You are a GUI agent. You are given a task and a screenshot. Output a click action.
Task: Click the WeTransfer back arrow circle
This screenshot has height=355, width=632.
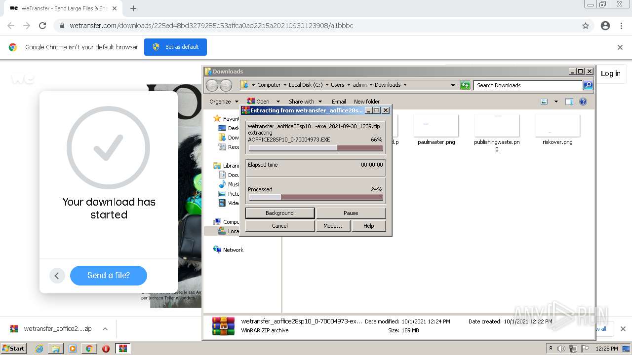[57, 276]
